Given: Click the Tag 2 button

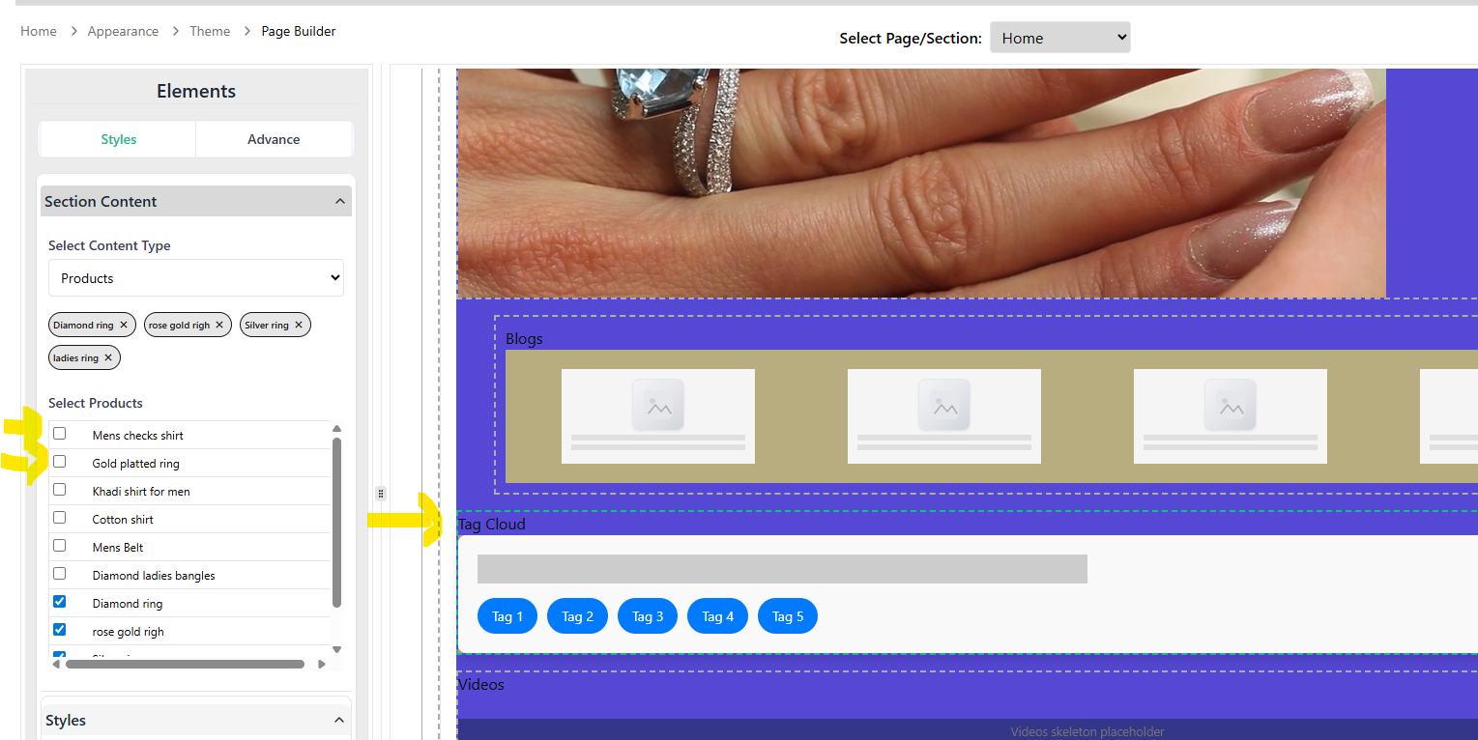Looking at the screenshot, I should pos(577,616).
